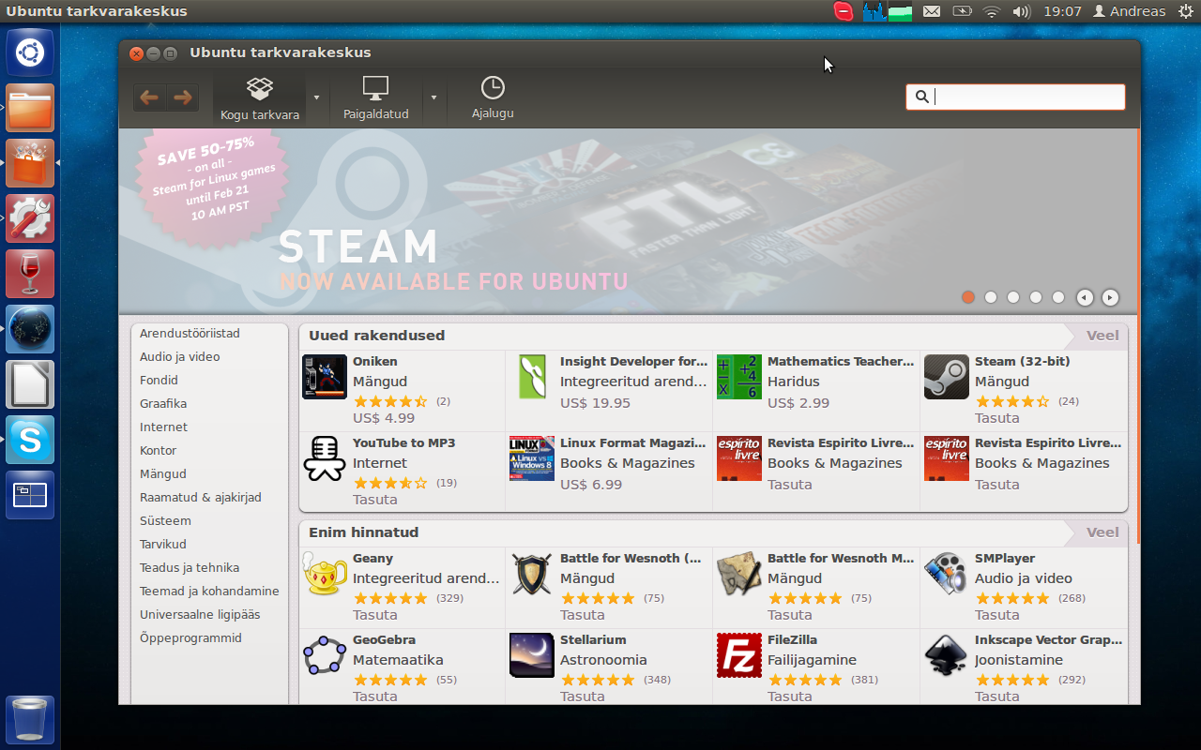Open the Mängud category in sidebar
Image resolution: width=1201 pixels, height=750 pixels.
tap(163, 473)
